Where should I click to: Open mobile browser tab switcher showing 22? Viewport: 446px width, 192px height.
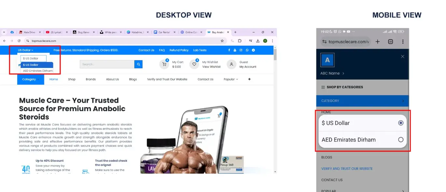coord(390,42)
